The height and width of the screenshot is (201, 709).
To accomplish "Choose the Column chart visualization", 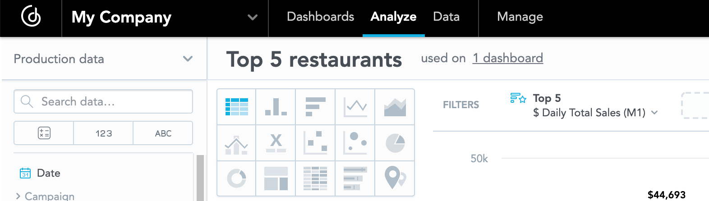I will tap(276, 107).
